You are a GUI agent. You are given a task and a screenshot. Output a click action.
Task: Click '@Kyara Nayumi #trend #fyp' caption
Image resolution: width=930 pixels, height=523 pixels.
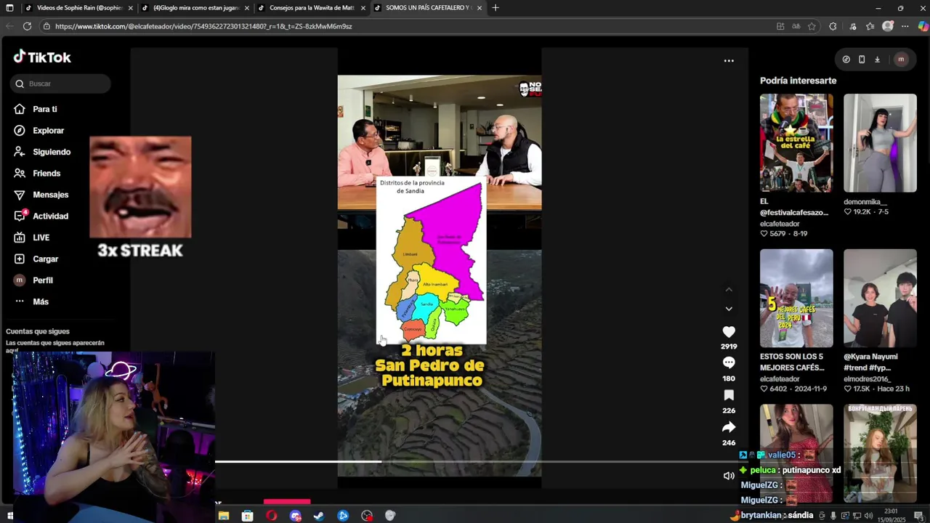871,362
